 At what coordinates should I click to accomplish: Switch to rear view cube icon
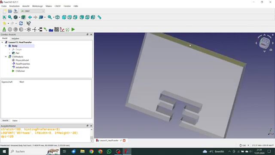pos(82,17)
